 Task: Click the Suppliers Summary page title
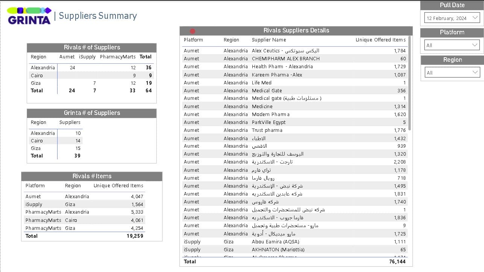pyautogui.click(x=98, y=16)
